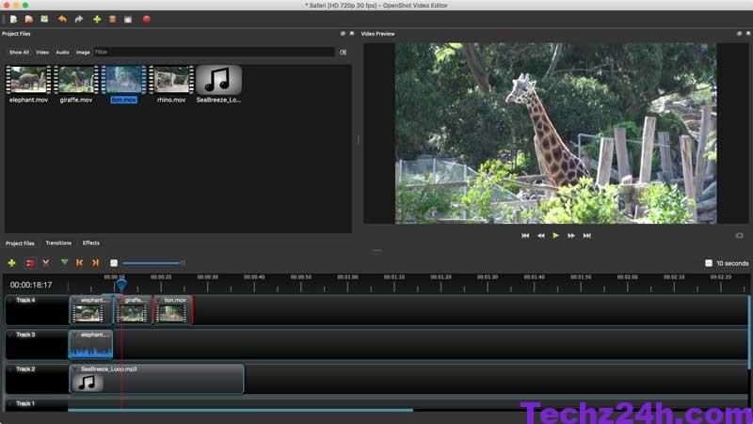Click the blue playhead marker on the ruler

pos(121,285)
